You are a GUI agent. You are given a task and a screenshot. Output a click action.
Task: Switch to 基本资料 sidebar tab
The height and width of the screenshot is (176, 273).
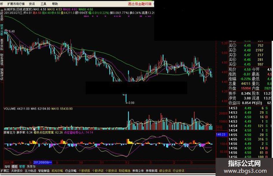click(x=2, y=45)
